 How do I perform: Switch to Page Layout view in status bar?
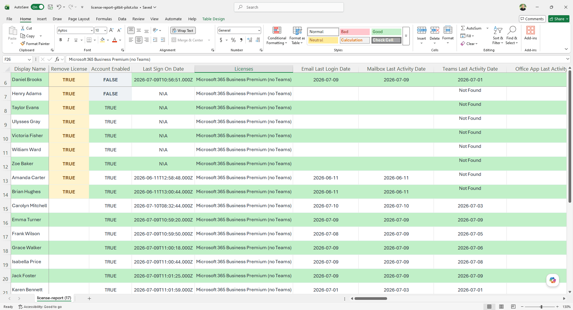click(501, 307)
